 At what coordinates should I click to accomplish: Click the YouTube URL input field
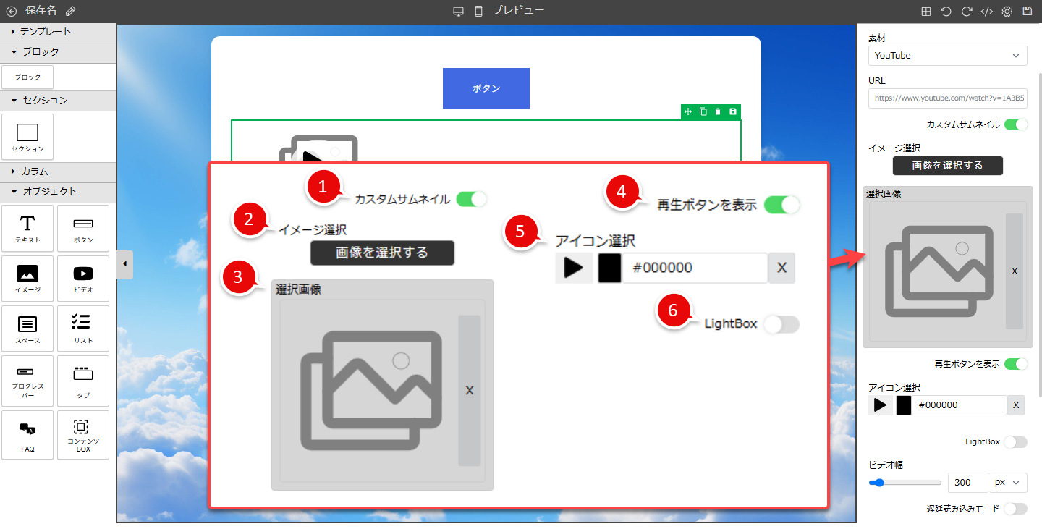click(x=947, y=98)
